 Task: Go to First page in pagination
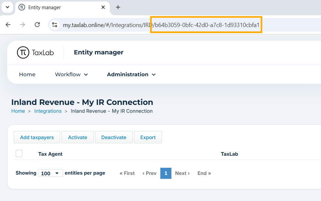tap(127, 173)
